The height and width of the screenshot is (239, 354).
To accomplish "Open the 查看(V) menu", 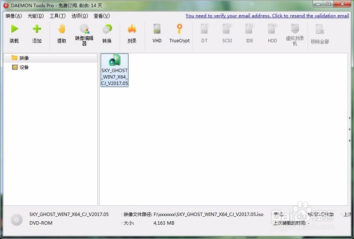I will pos(102,16).
